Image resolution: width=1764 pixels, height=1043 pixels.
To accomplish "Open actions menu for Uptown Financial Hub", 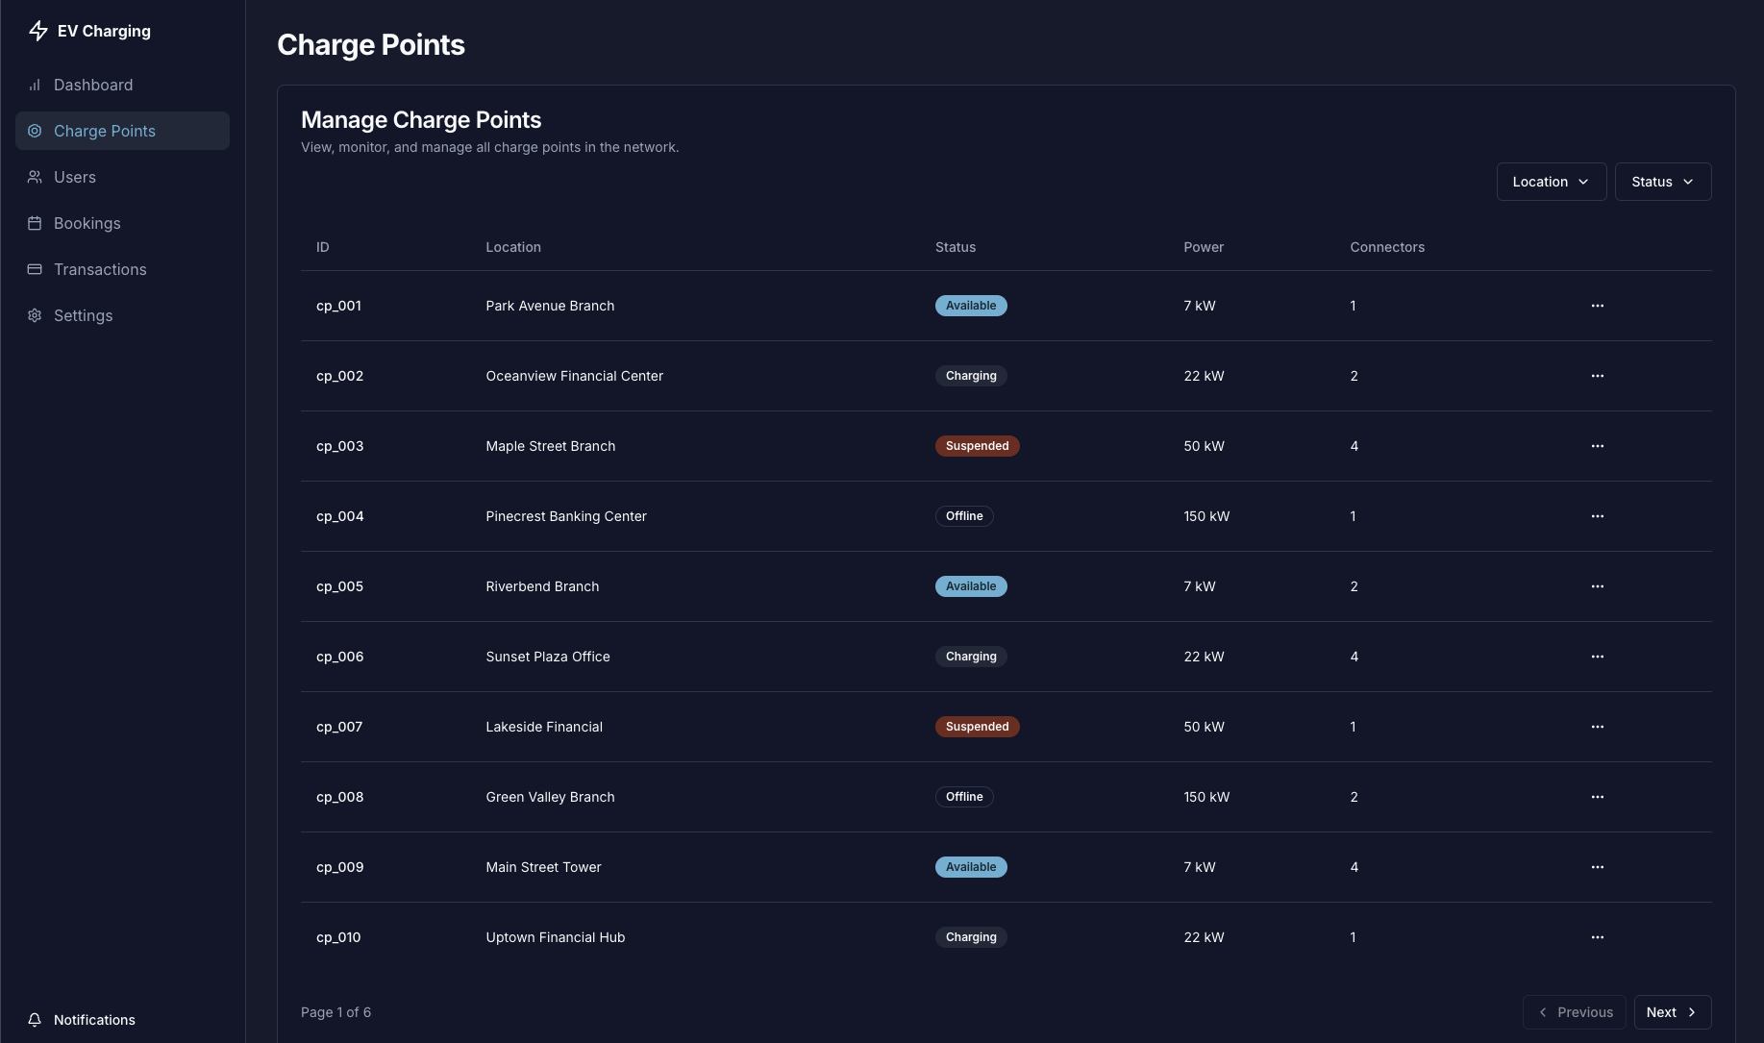I will 1597,937.
